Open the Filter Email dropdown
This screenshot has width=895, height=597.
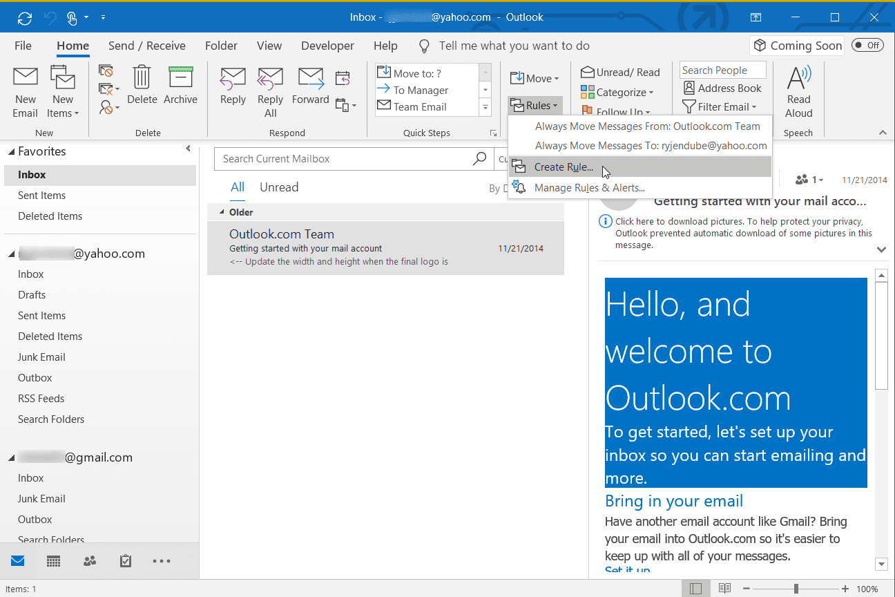coord(719,106)
